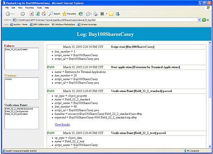The image size is (213, 154).
Task: Open the Messenger people icon
Action: pos(117,14)
